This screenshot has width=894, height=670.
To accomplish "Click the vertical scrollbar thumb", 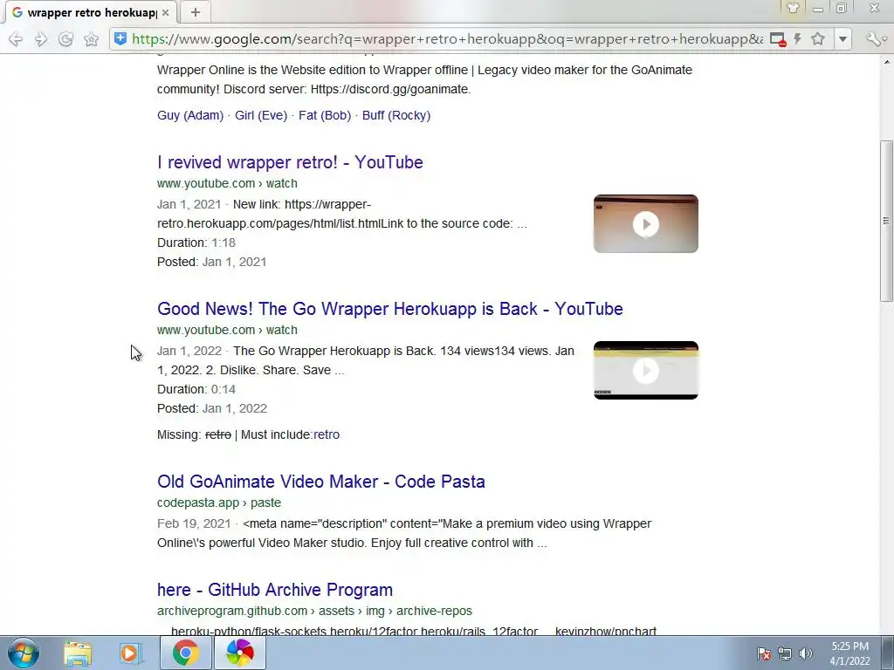I will click(886, 221).
